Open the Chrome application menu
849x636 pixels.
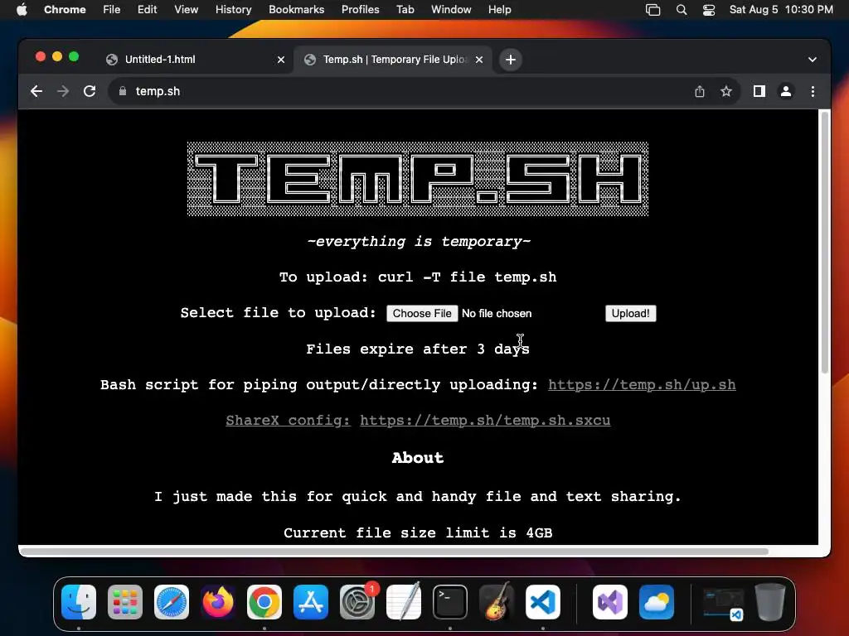tap(65, 10)
